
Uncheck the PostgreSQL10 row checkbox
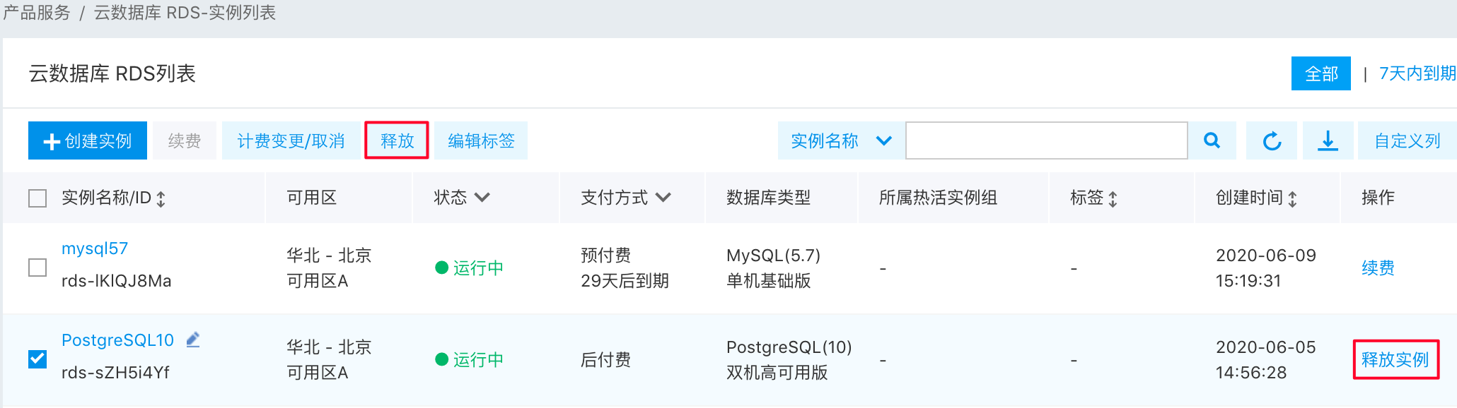click(37, 359)
